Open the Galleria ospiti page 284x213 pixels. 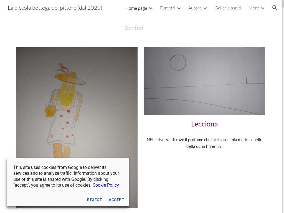coord(228,8)
